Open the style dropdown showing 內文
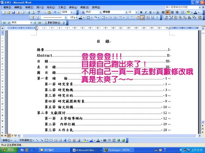Viewport: 205px width, 153px height. click(100, 12)
